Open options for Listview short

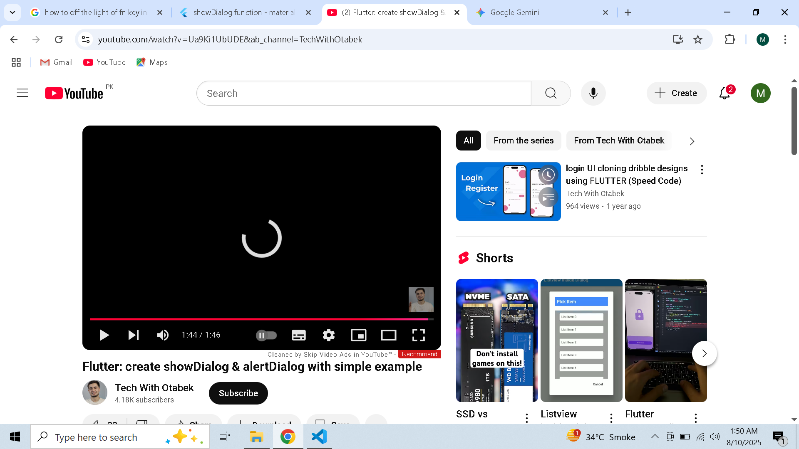click(x=611, y=418)
